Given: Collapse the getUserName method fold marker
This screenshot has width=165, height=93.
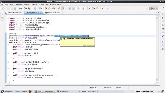Looking at the screenshot, I should (x=8, y=69).
